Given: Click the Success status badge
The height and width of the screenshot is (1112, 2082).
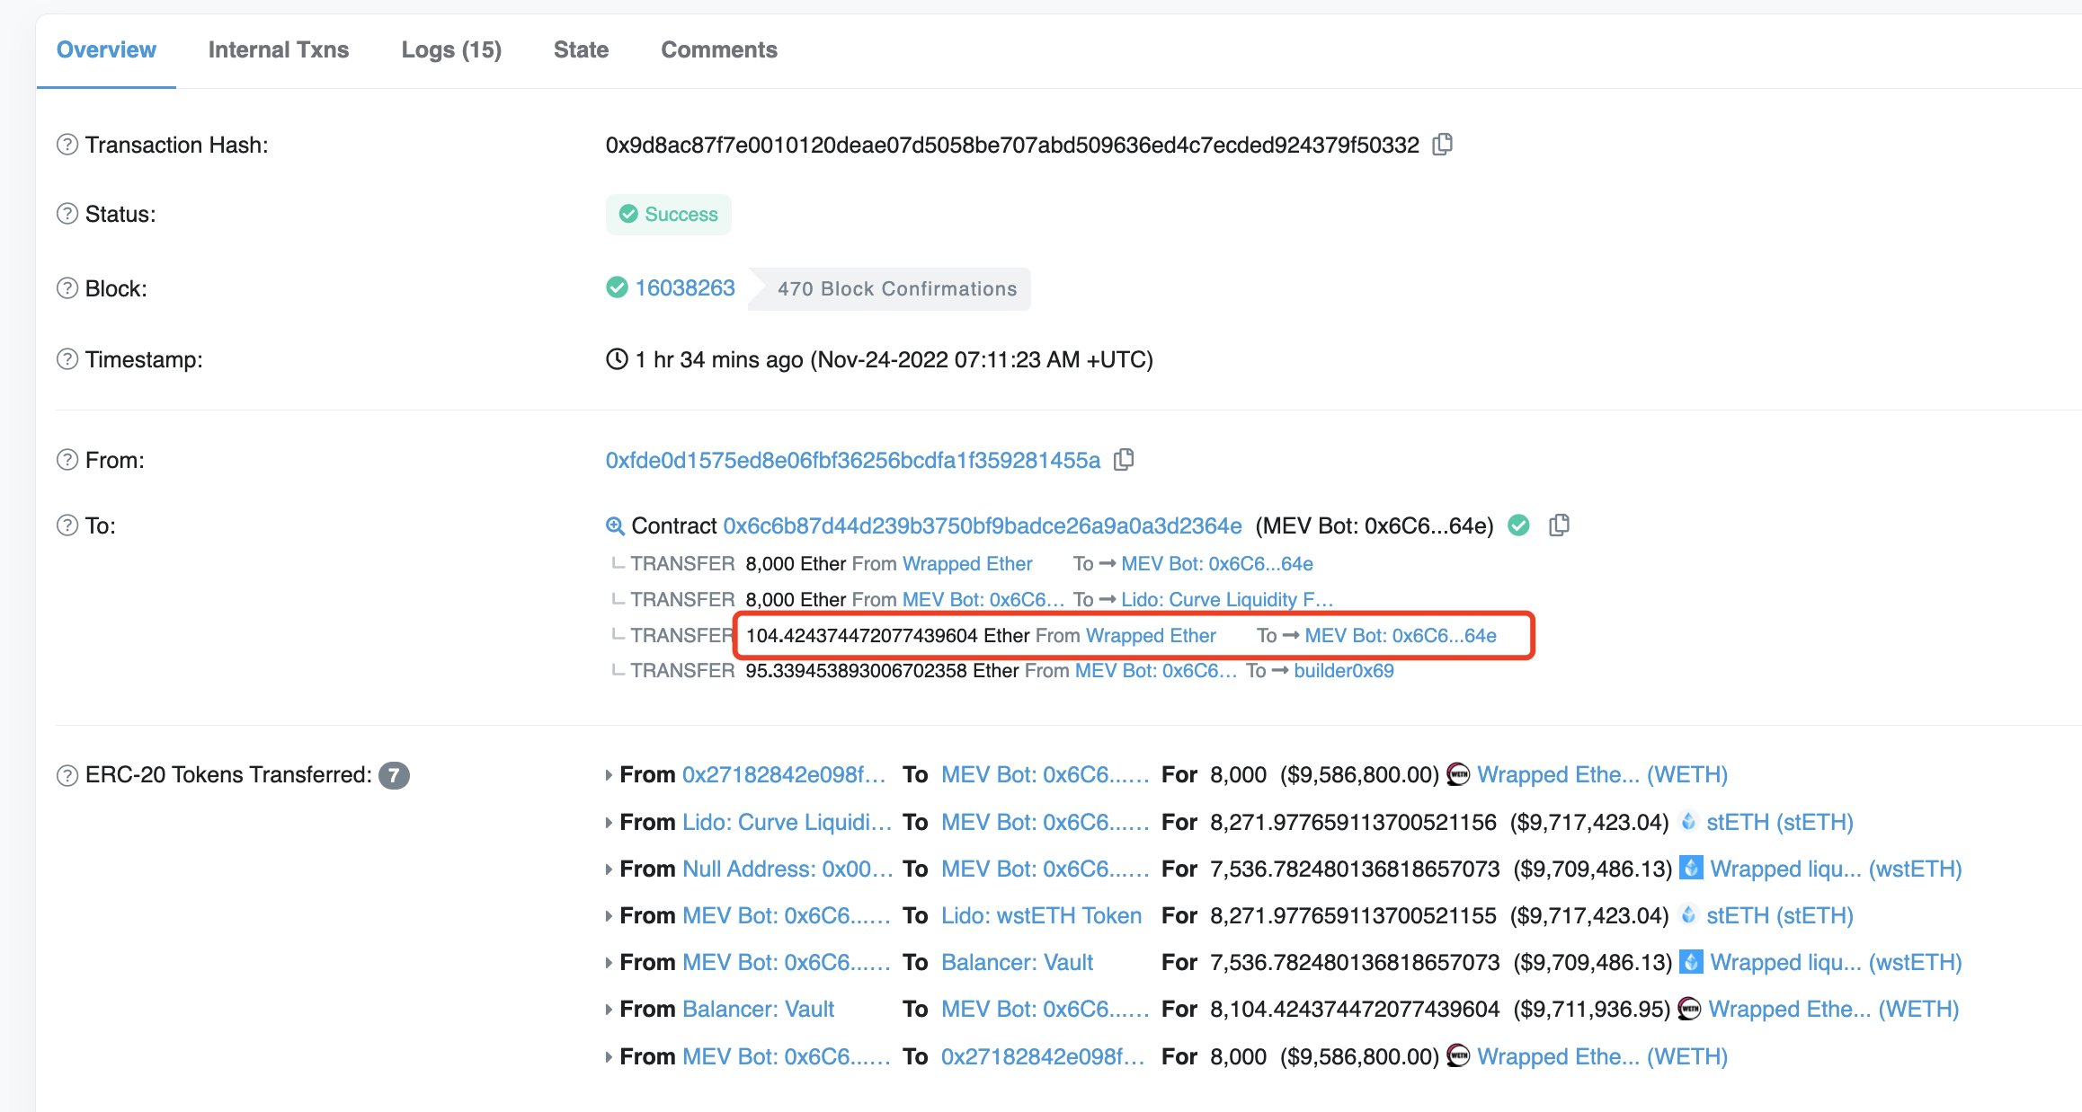Looking at the screenshot, I should click(x=669, y=214).
